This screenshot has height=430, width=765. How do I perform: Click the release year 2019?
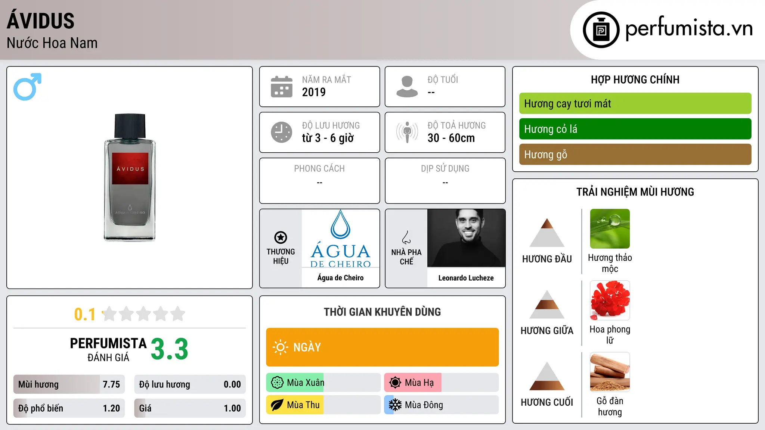point(314,92)
